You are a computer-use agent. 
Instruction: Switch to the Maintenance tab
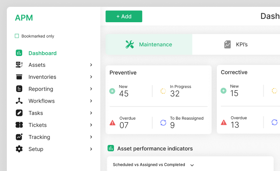149,44
